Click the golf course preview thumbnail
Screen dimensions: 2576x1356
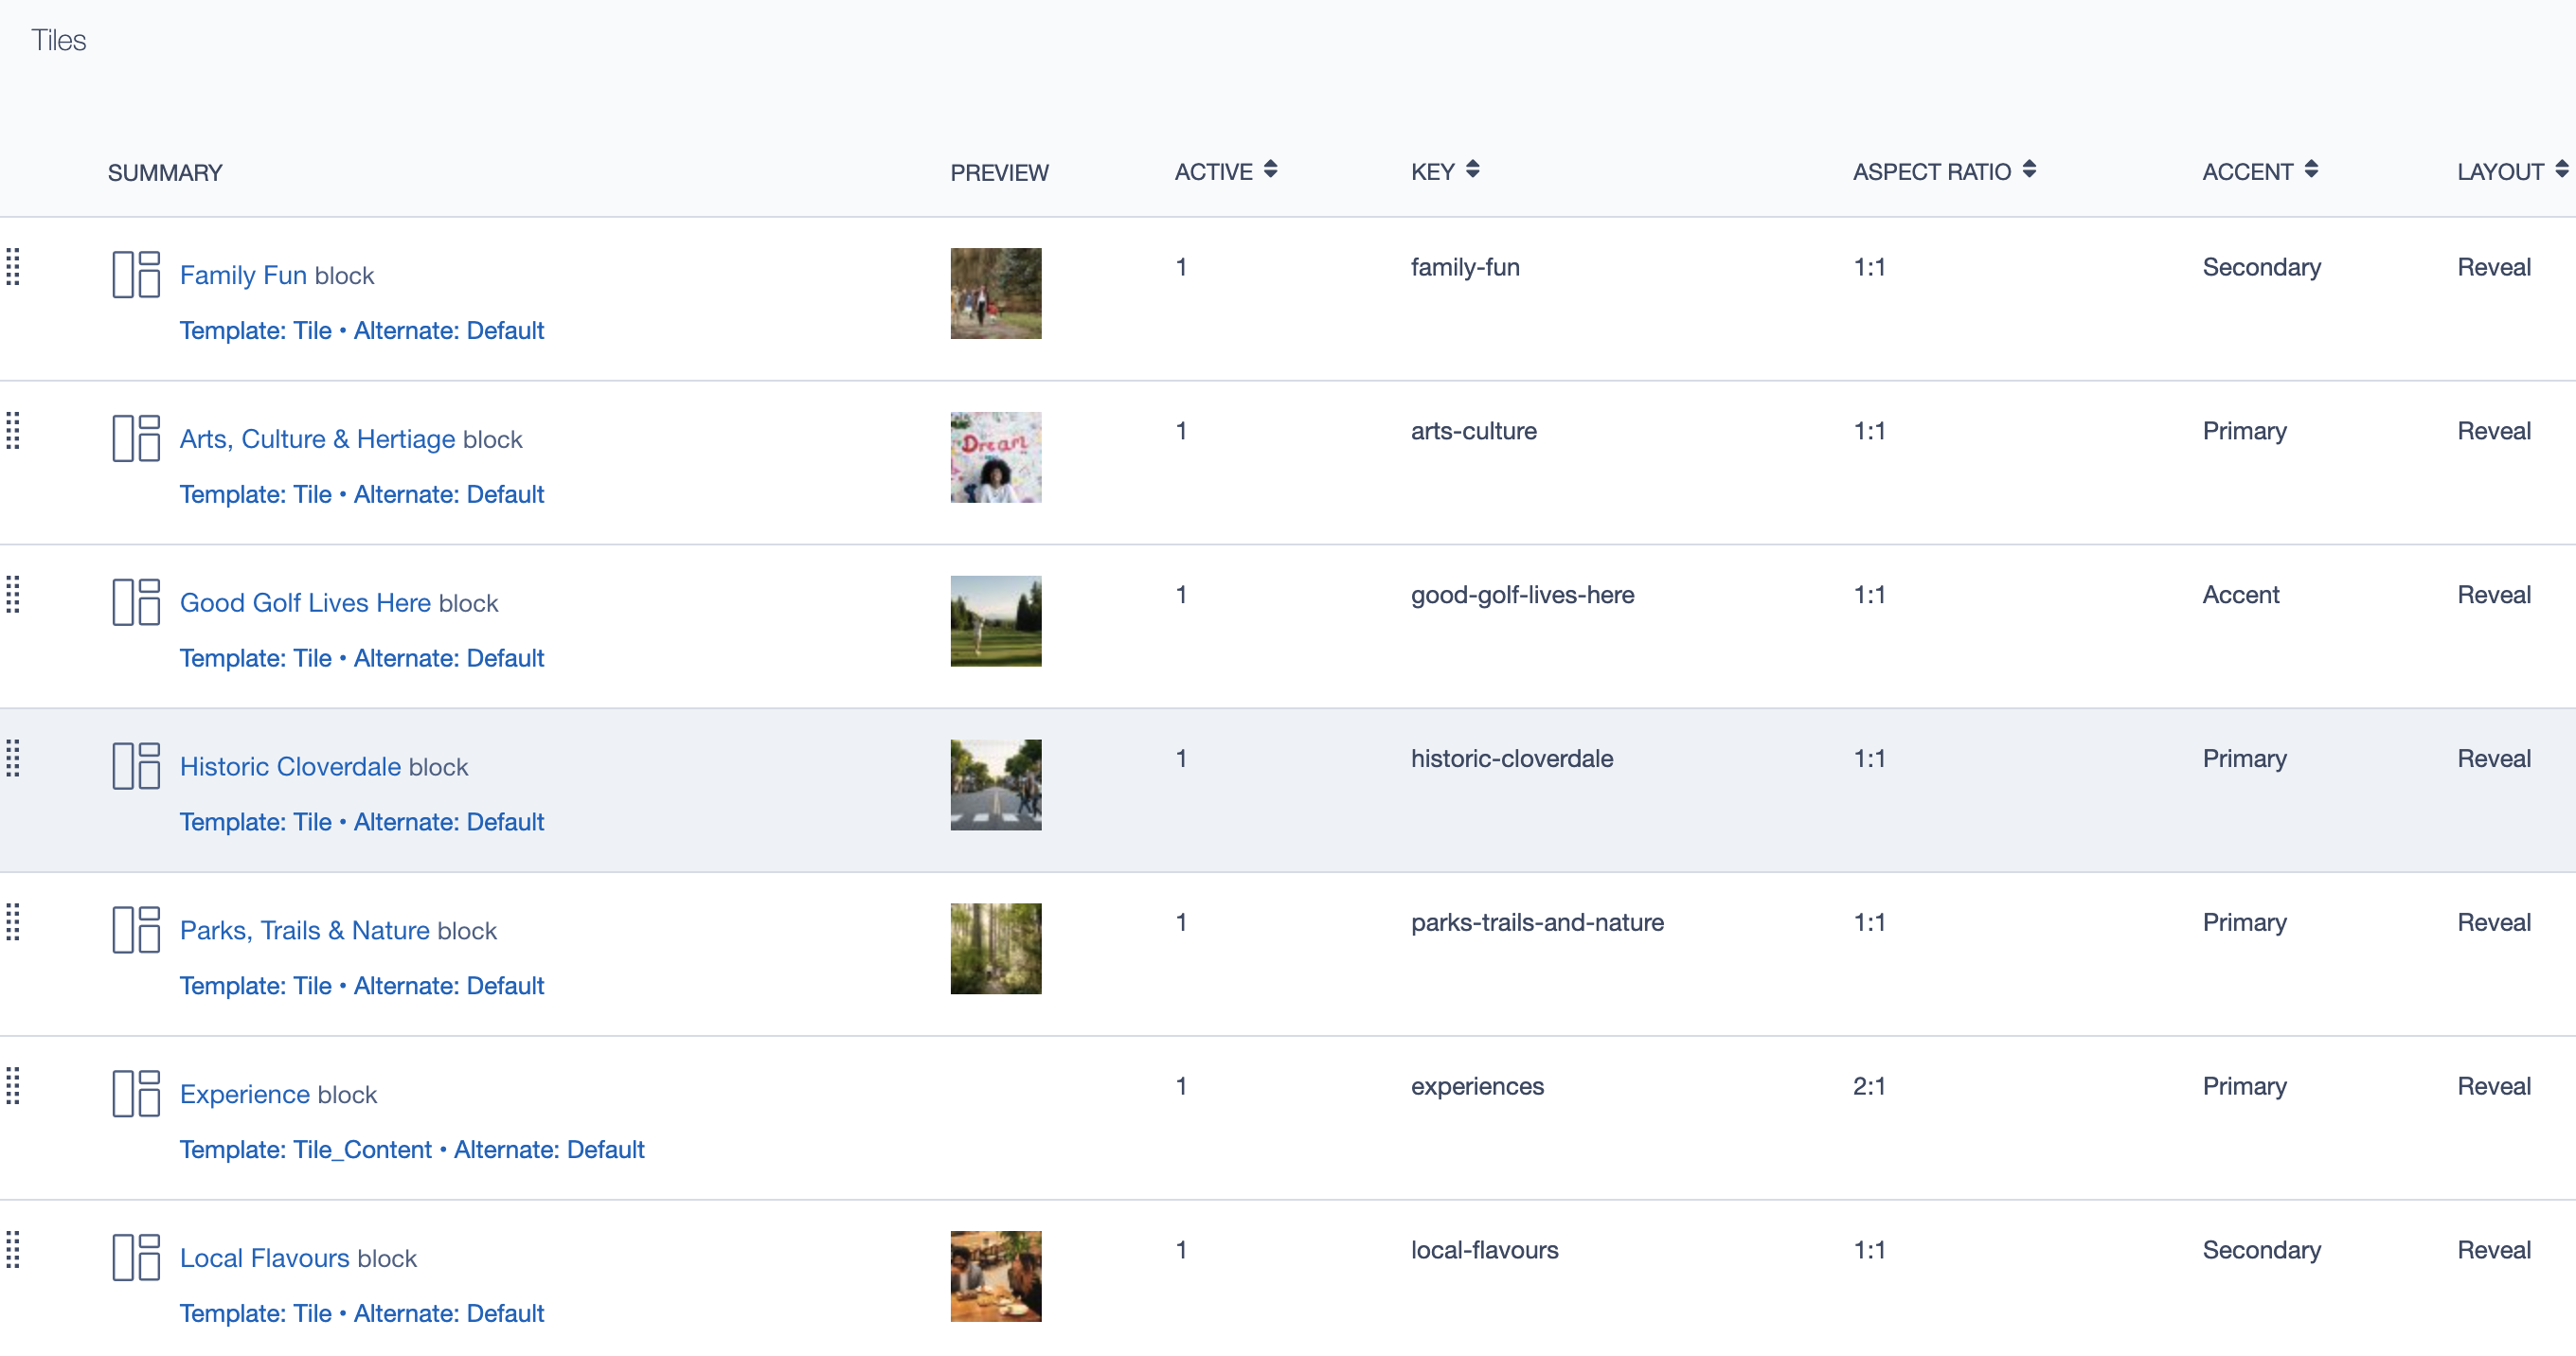click(x=995, y=621)
